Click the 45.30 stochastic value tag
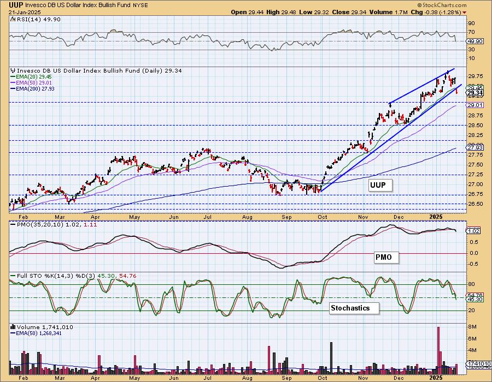The width and height of the screenshot is (492, 382). pos(475,300)
